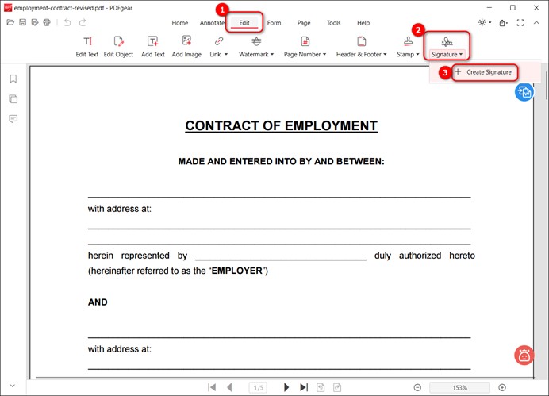This screenshot has height=396, width=549.
Task: Switch to the Page tab
Action: [x=304, y=23]
